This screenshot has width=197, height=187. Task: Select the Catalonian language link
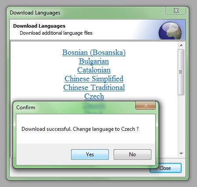click(94, 70)
